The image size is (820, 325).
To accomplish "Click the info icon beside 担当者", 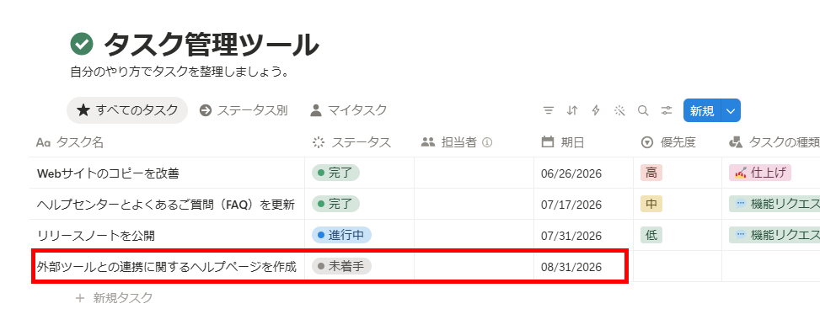I will point(487,142).
